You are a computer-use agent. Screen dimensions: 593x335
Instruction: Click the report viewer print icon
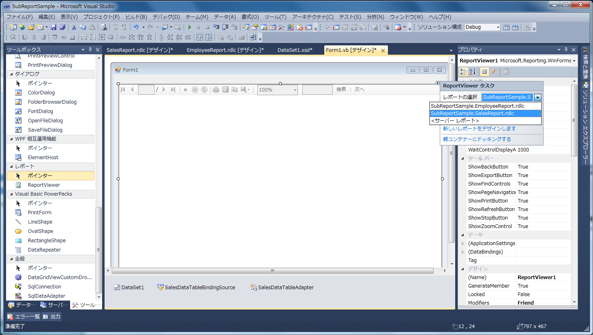[x=216, y=90]
